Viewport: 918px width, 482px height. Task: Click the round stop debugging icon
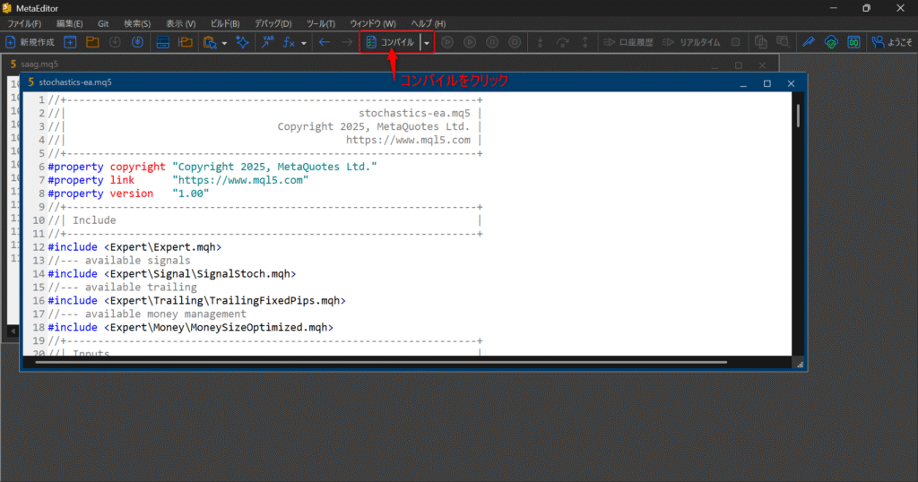(515, 42)
